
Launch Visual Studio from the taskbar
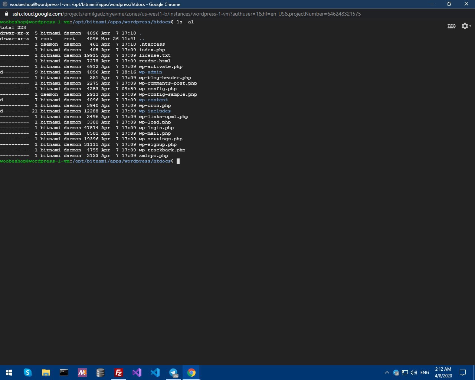(137, 373)
